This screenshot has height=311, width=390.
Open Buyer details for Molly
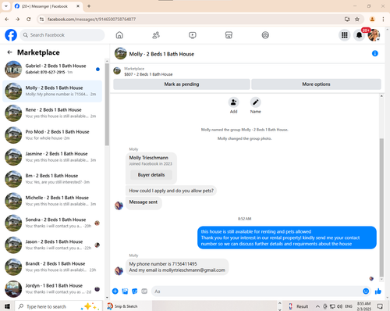click(x=151, y=175)
